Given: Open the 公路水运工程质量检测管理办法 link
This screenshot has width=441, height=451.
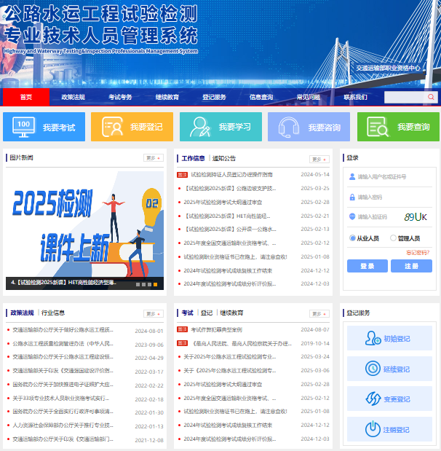Looking at the screenshot, I should tap(63, 343).
